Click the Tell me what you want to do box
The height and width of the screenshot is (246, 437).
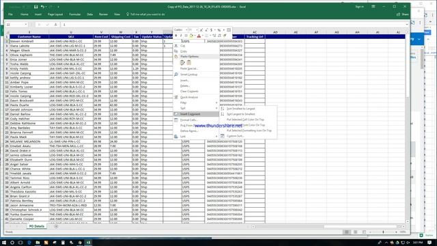click(145, 14)
